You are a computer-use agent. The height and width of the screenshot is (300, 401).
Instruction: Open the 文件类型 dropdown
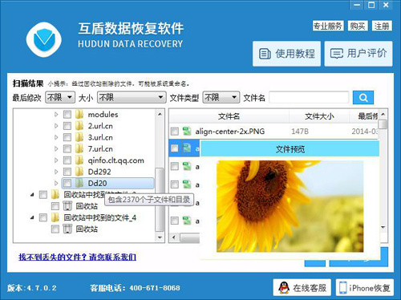coord(221,97)
